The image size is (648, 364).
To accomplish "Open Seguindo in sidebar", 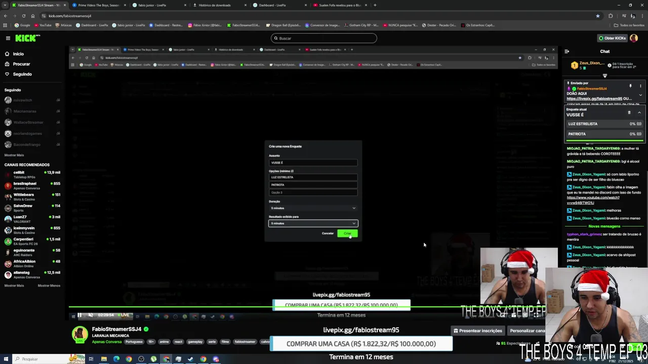I will pyautogui.click(x=22, y=74).
